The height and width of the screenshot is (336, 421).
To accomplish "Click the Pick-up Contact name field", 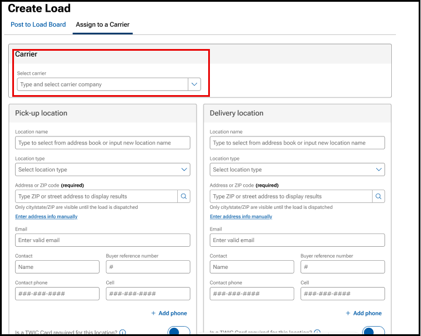I will pyautogui.click(x=57, y=267).
